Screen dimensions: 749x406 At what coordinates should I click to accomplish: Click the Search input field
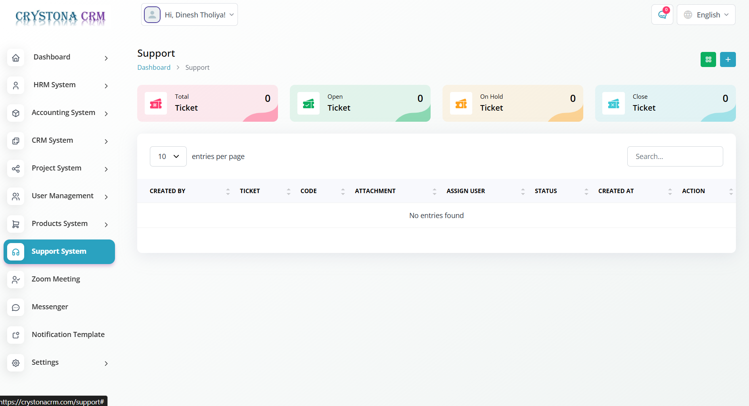pos(675,156)
